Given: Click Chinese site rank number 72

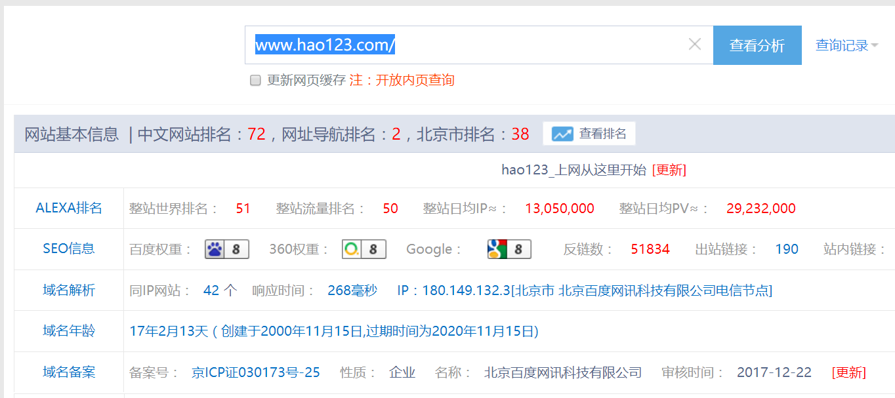Looking at the screenshot, I should pyautogui.click(x=257, y=134).
